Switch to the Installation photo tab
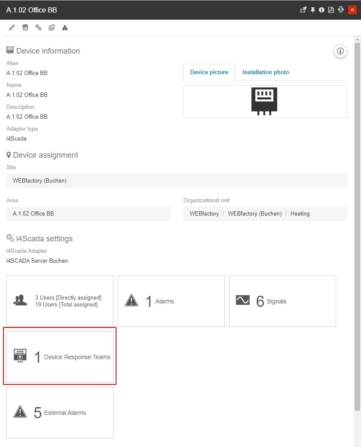 [x=266, y=72]
